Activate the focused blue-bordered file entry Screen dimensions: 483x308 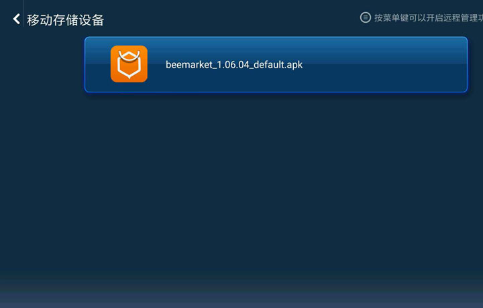276,64
